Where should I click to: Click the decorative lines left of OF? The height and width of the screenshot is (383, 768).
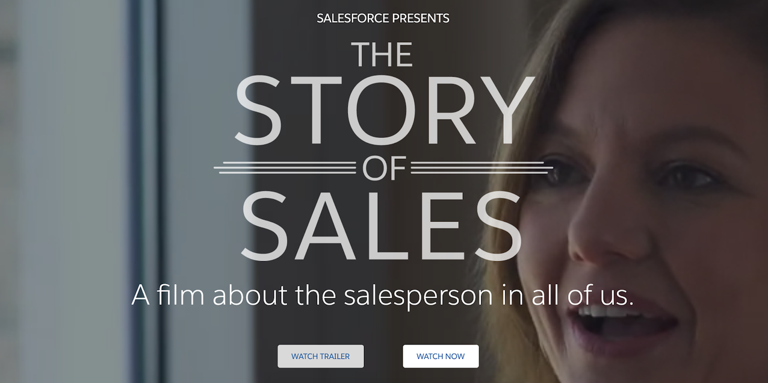click(286, 168)
